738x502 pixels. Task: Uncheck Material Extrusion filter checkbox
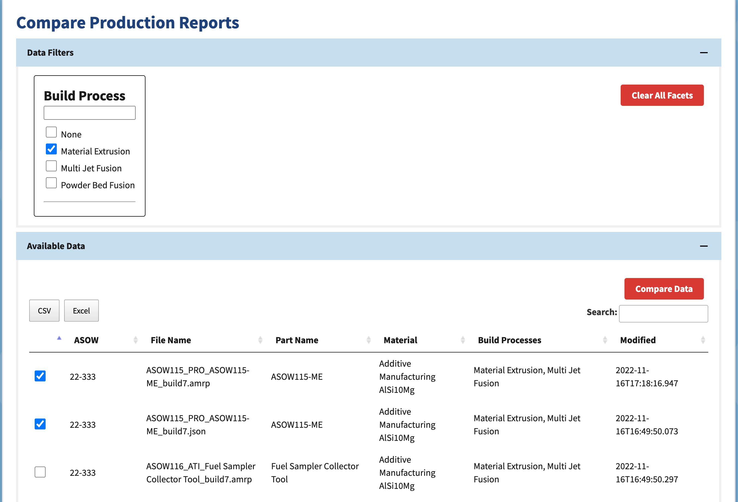pos(51,149)
